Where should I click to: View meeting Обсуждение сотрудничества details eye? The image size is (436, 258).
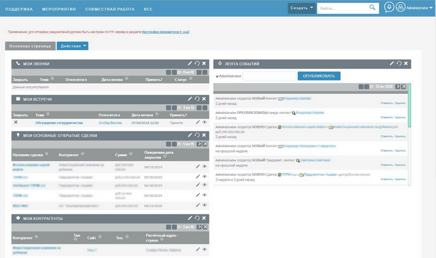point(205,122)
